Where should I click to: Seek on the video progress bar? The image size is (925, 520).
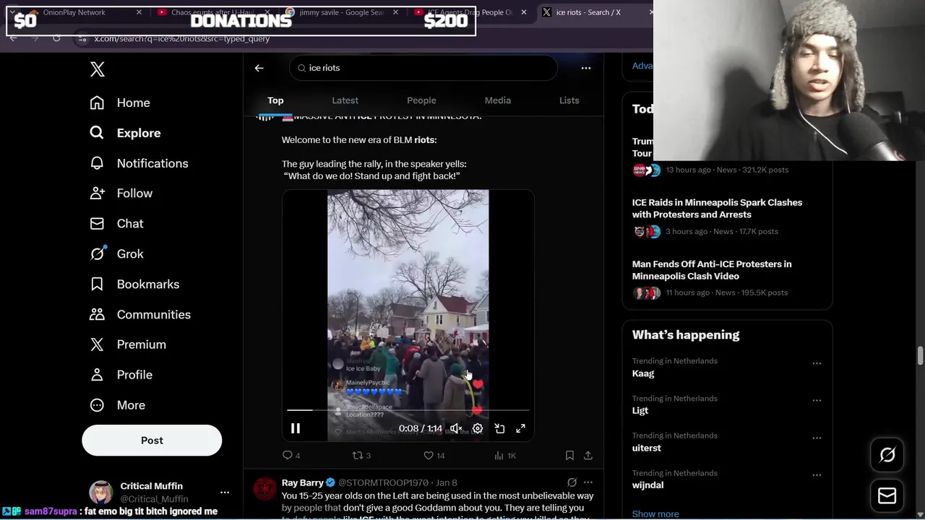click(408, 410)
